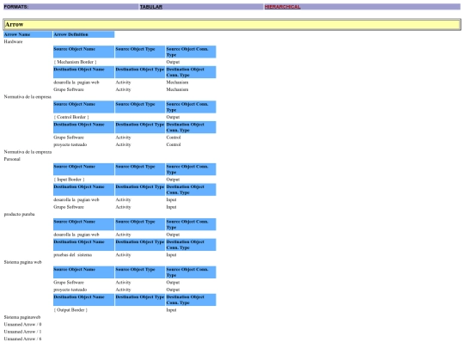Screen dimensions: 464x348
Task: Click the [ Output Border ] destination entry
Action: (x=70, y=310)
